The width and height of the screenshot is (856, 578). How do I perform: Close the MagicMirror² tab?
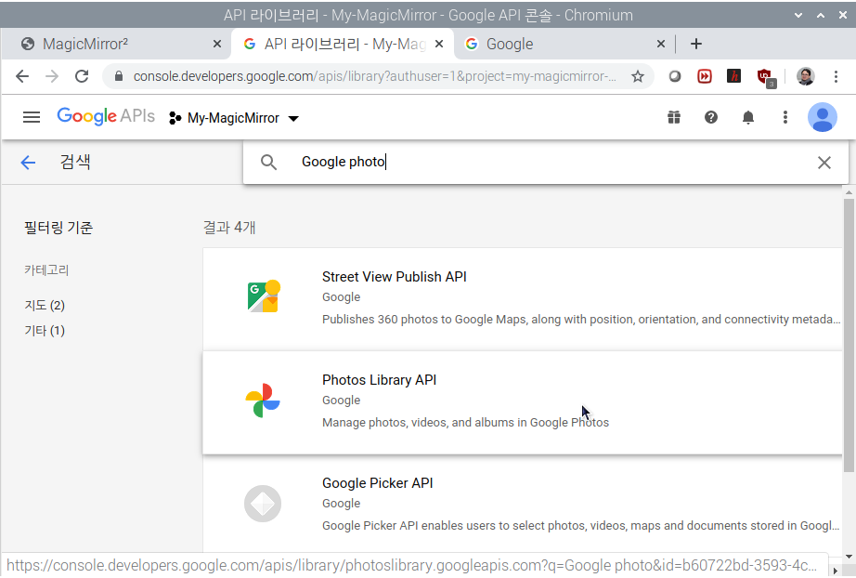click(x=216, y=44)
